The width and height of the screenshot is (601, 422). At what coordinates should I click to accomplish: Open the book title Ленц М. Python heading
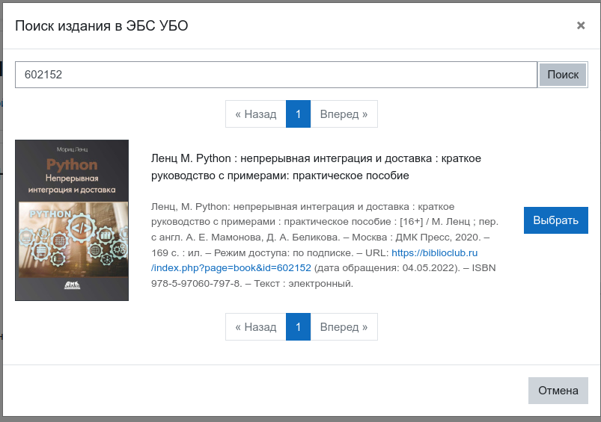(316, 167)
